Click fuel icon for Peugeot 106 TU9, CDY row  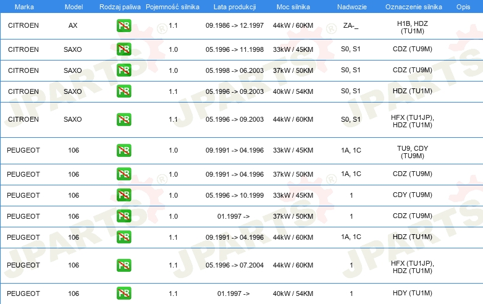(124, 150)
